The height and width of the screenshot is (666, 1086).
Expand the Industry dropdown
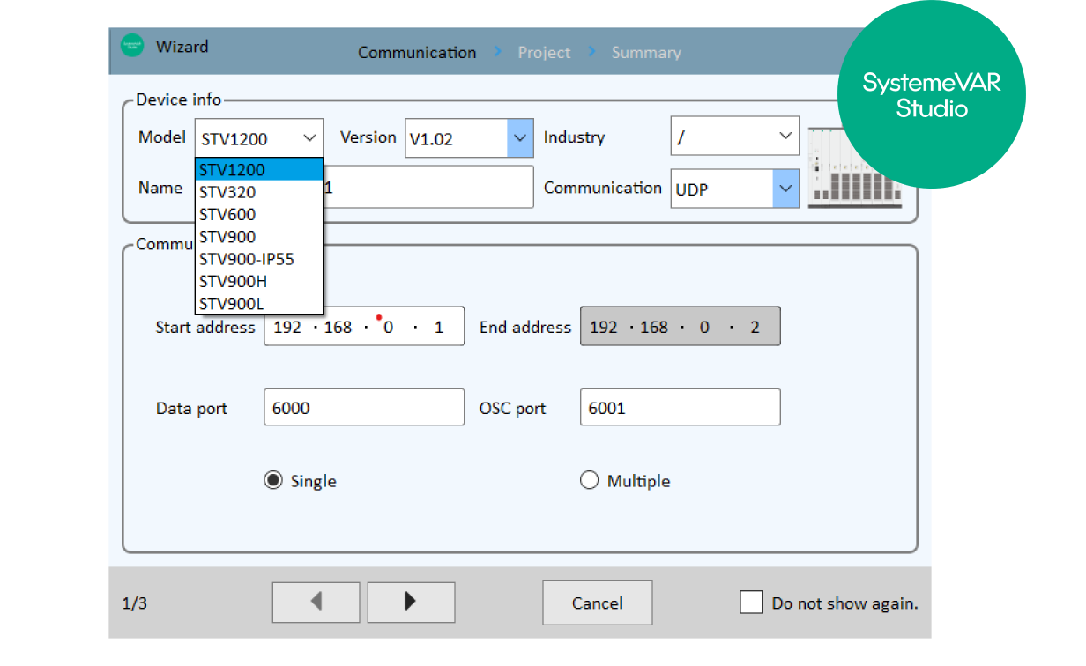pyautogui.click(x=785, y=137)
